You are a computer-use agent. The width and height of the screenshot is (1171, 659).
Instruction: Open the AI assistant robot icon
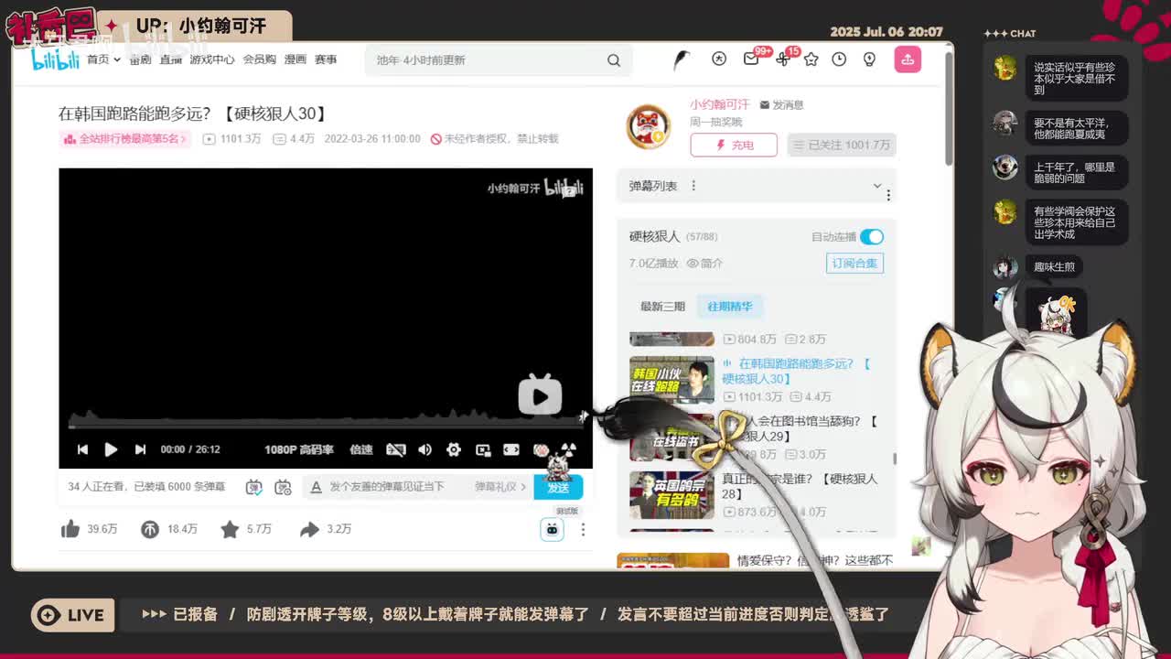pos(552,529)
